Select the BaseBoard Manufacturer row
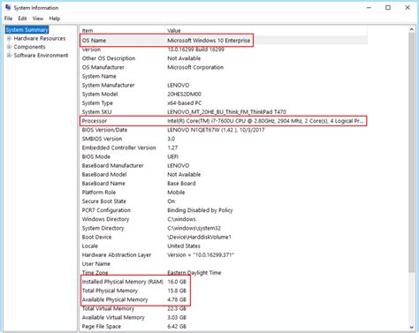Viewport: 419px width, 333px height. pyautogui.click(x=224, y=165)
